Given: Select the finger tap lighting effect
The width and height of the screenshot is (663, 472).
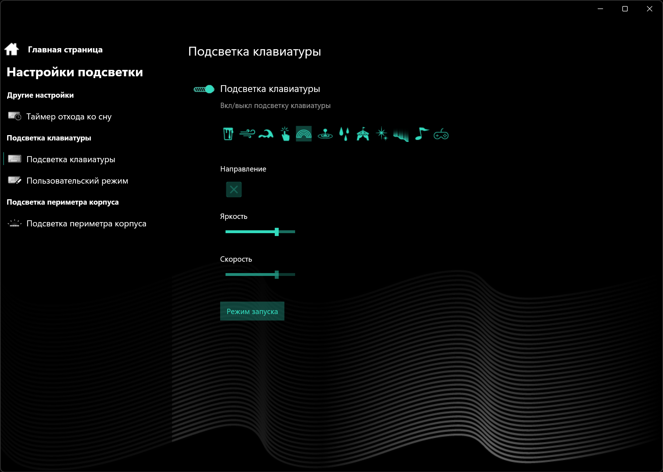Looking at the screenshot, I should (x=285, y=134).
